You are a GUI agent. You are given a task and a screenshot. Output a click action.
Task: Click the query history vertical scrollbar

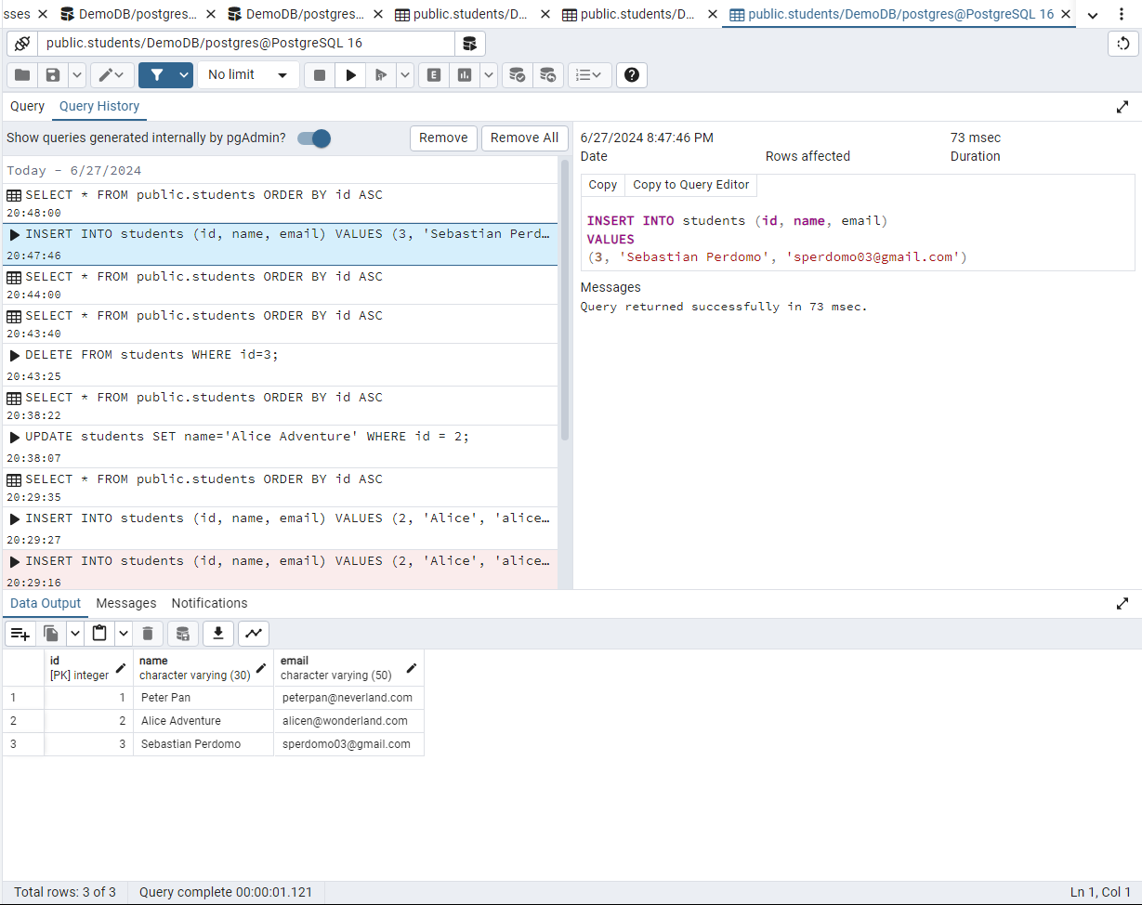[564, 299]
